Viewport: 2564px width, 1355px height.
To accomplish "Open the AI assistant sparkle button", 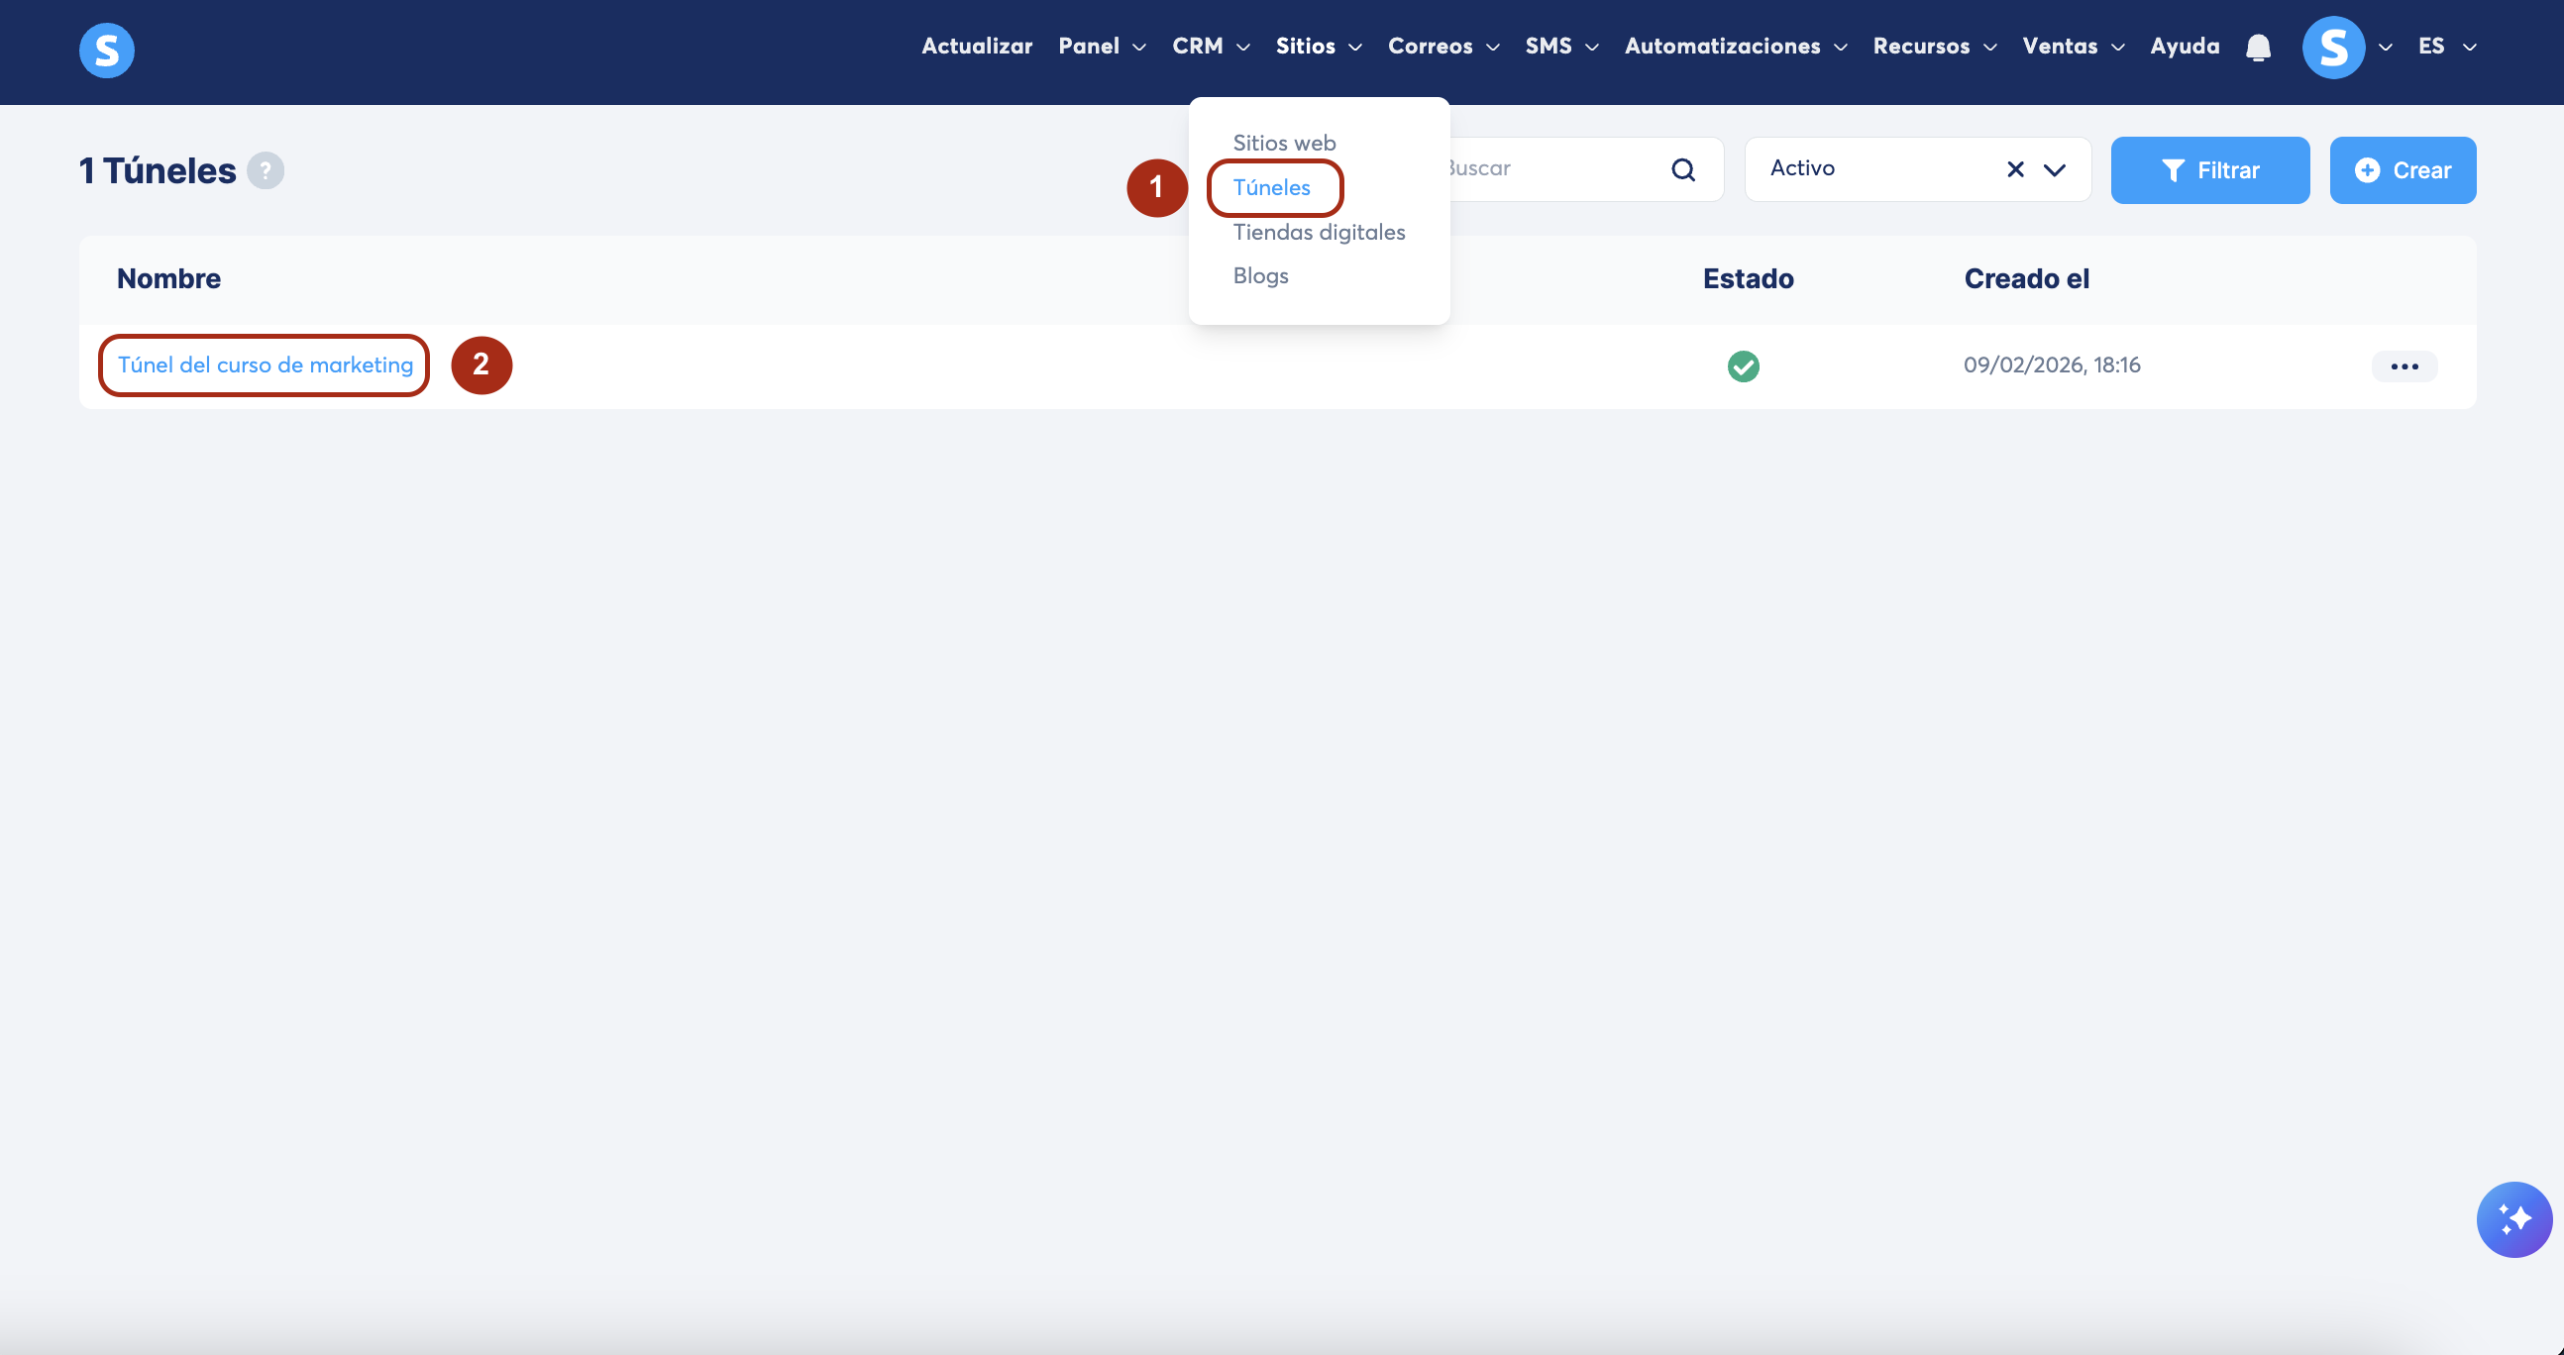I will 2513,1218.
